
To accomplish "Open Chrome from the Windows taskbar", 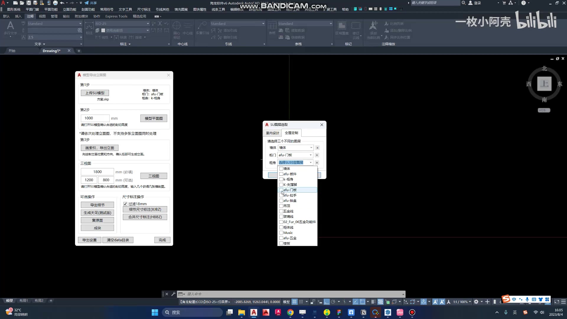I will (x=290, y=312).
